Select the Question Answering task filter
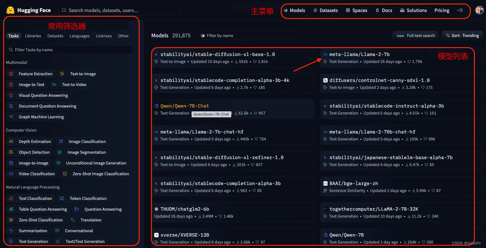The height and width of the screenshot is (248, 486). pos(98,209)
